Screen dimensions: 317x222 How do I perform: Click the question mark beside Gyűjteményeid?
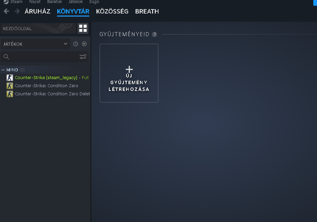coord(154,34)
